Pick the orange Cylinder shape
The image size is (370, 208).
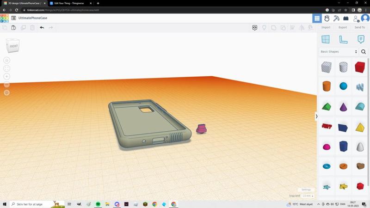click(327, 86)
